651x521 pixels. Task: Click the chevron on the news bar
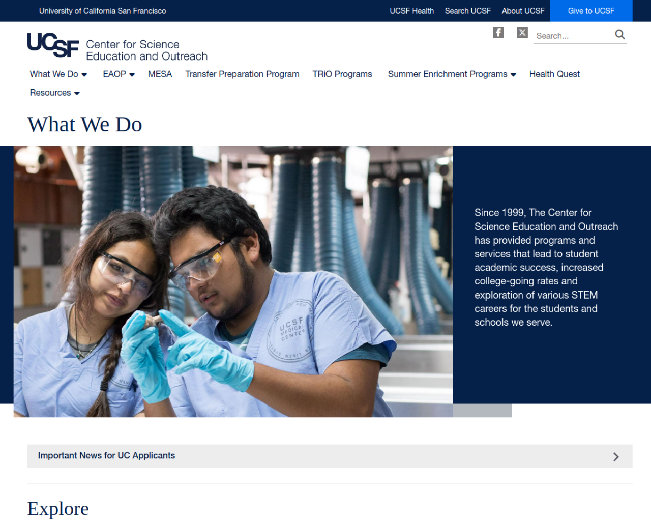click(616, 457)
